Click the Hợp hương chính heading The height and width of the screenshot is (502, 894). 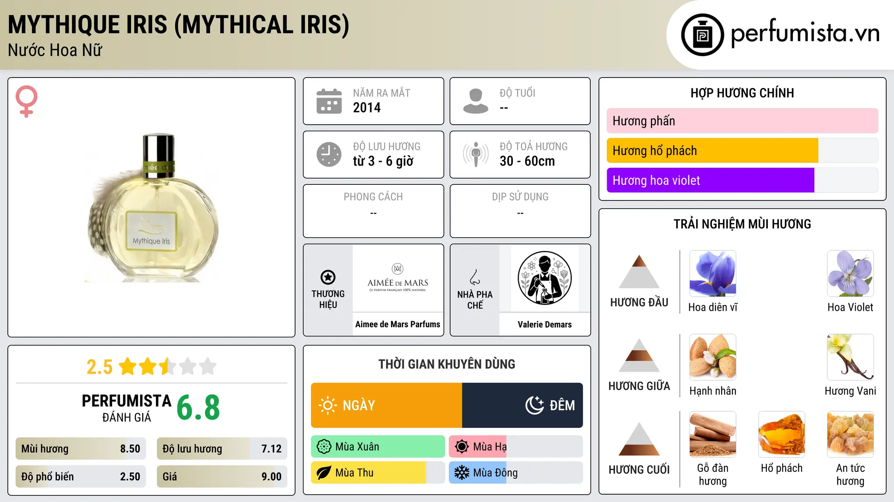tap(742, 93)
